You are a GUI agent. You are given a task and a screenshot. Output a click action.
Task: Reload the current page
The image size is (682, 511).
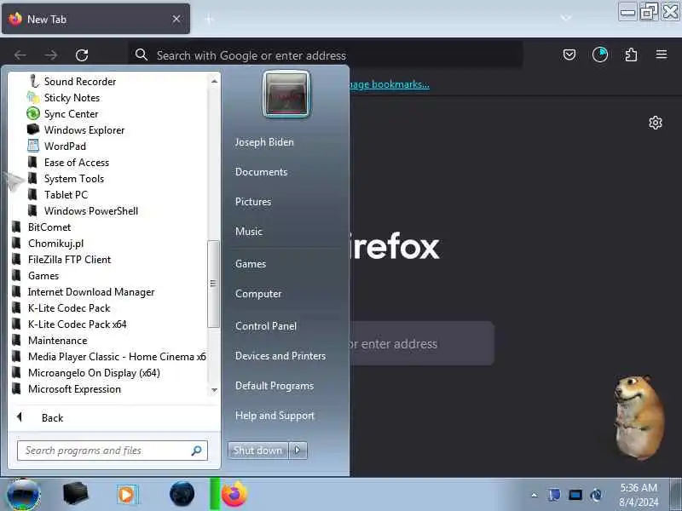tap(82, 55)
